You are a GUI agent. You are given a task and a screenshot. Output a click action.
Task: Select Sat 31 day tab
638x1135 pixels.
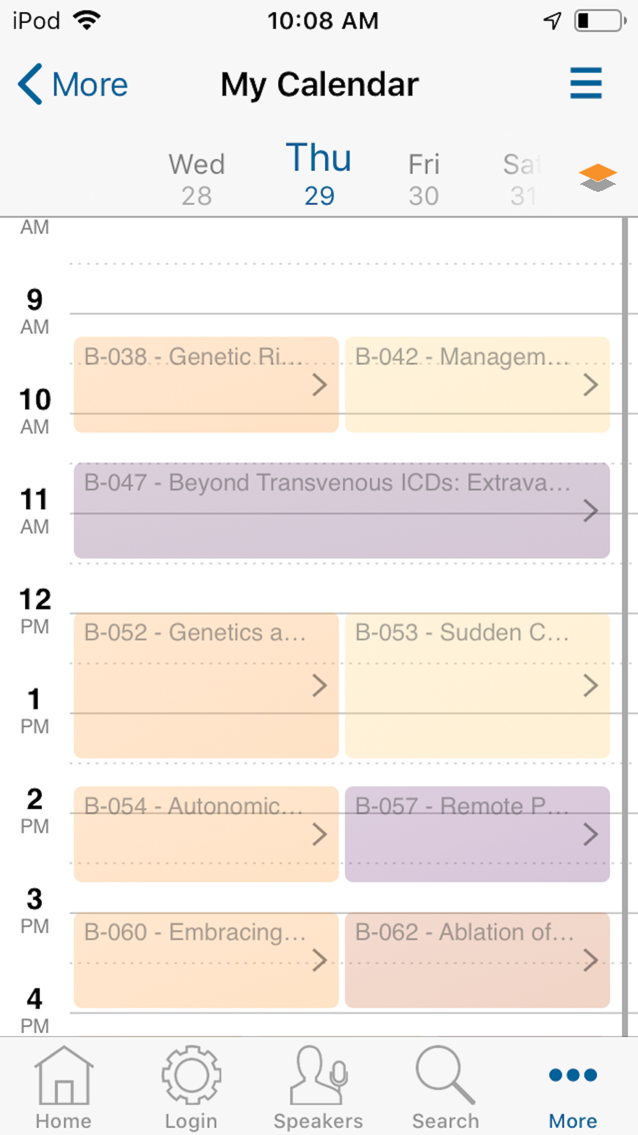pyautogui.click(x=522, y=179)
